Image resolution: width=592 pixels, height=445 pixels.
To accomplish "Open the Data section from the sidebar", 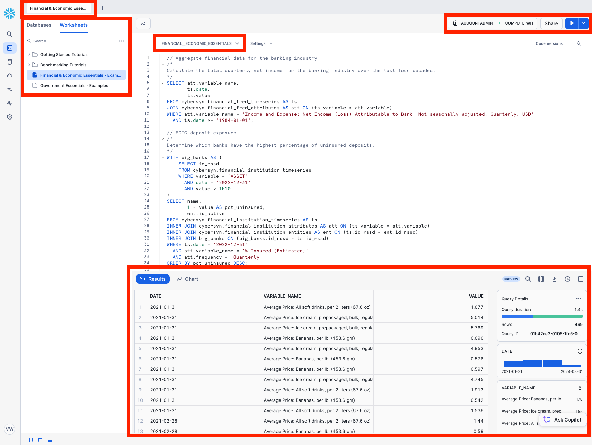I will pos(9,62).
